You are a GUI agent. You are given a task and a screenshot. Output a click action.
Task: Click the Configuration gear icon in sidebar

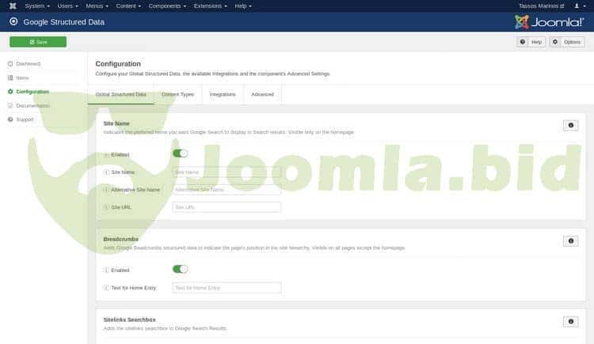[x=10, y=92]
